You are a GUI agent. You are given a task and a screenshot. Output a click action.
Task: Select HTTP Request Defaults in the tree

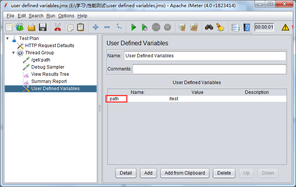(50, 46)
